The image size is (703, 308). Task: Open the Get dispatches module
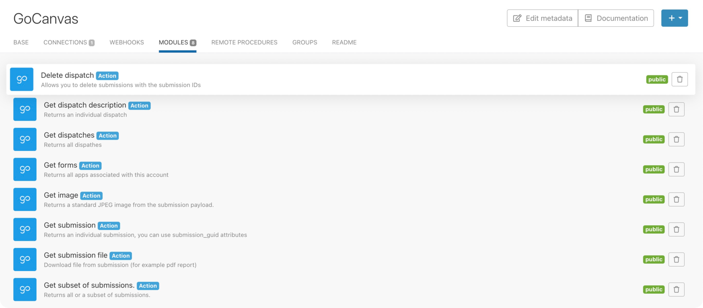(69, 135)
